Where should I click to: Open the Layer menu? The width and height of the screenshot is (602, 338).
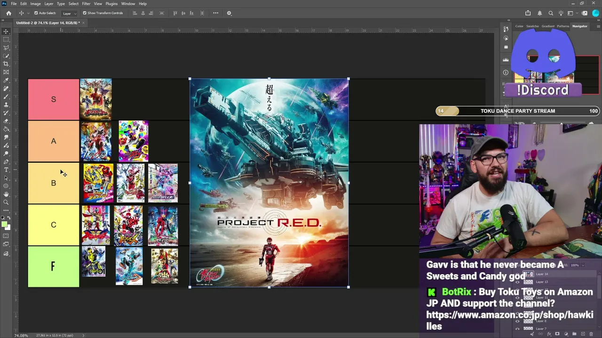click(x=49, y=4)
